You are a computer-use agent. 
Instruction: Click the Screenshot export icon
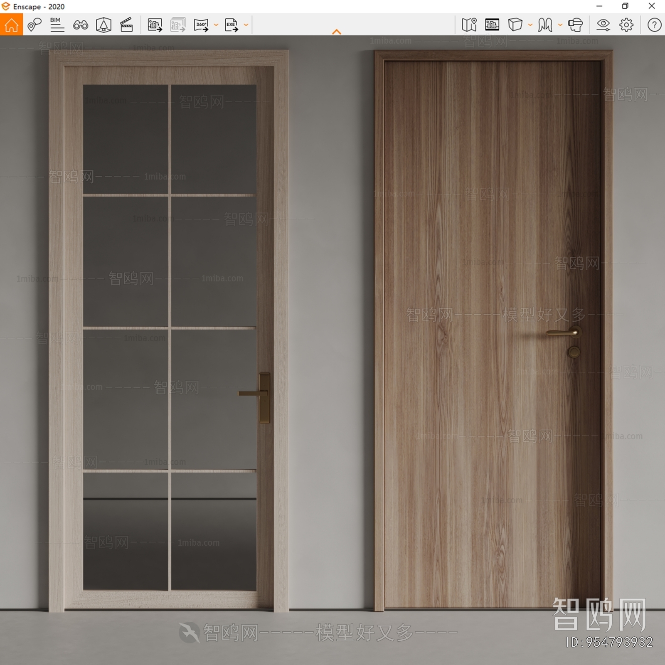pyautogui.click(x=155, y=25)
